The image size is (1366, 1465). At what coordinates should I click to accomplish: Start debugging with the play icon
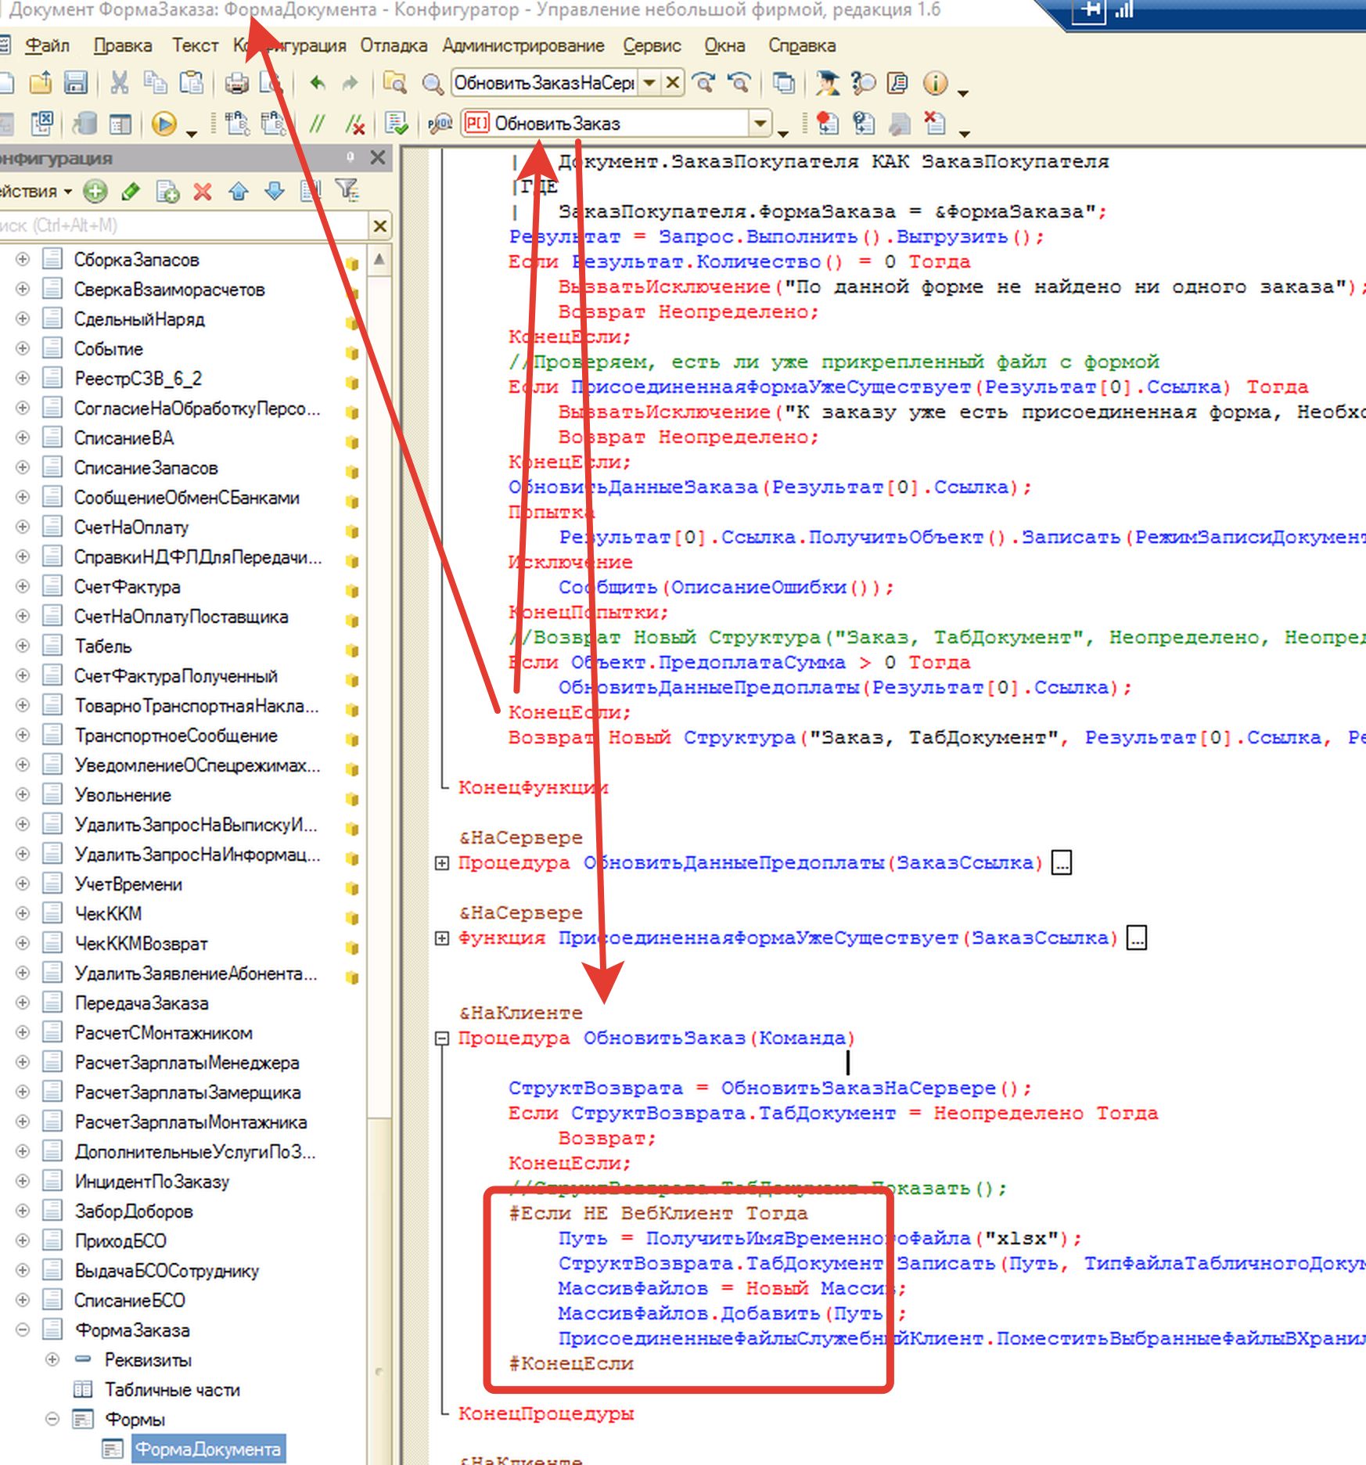tap(164, 124)
